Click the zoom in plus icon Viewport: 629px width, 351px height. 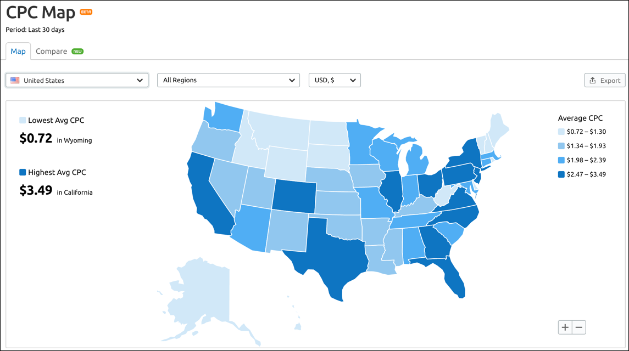(x=565, y=327)
